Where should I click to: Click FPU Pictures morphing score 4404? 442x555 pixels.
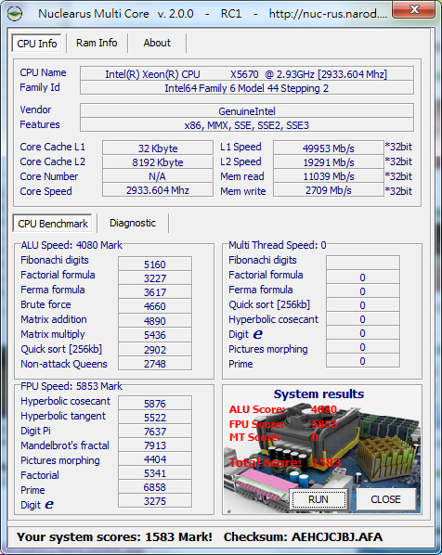click(x=155, y=458)
